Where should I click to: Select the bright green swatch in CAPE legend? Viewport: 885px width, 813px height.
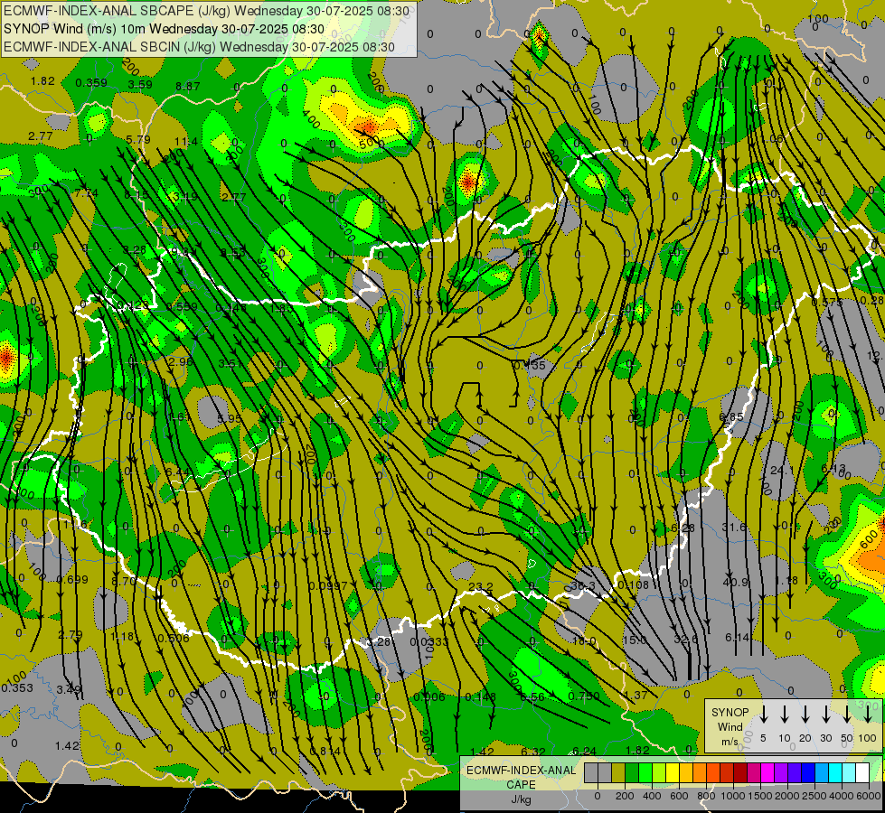pyautogui.click(x=645, y=773)
